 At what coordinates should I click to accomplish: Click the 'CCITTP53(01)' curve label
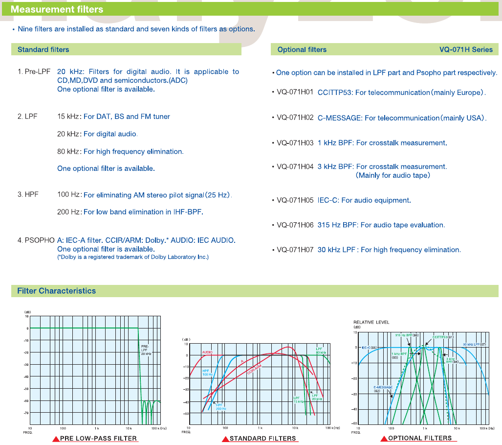[443, 337]
